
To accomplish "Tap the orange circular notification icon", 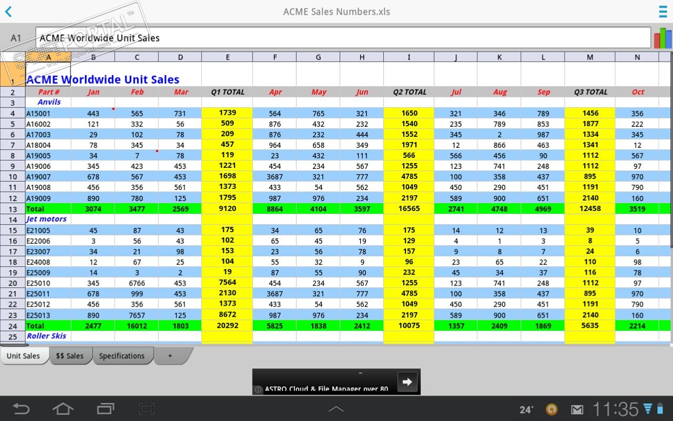I will click(x=551, y=409).
